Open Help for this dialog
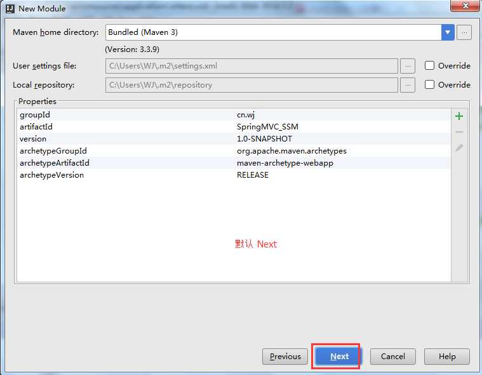The image size is (482, 375). (x=447, y=356)
